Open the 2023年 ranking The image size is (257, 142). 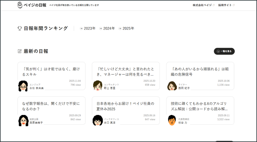pyautogui.click(x=89, y=28)
